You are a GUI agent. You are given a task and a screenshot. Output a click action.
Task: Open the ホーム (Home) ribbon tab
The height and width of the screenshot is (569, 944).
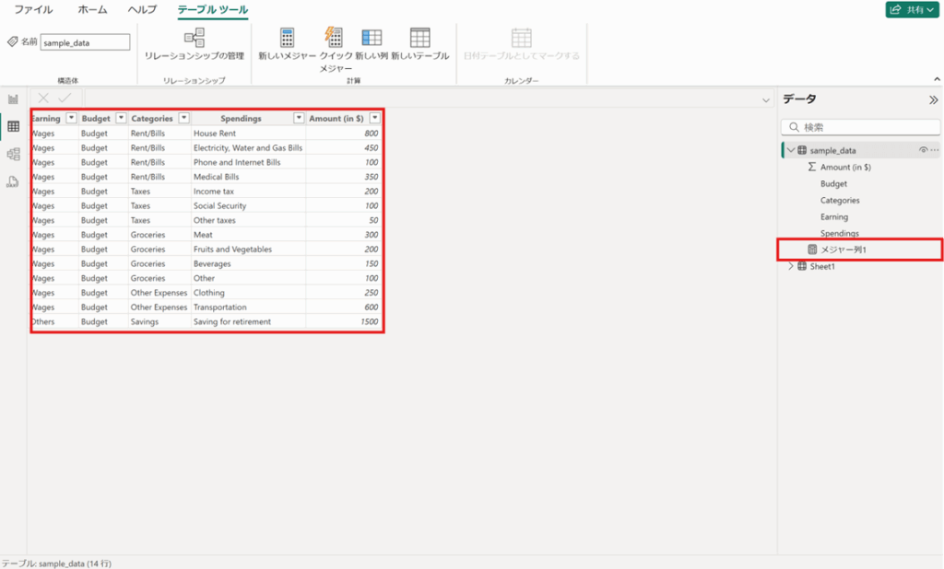pos(92,9)
